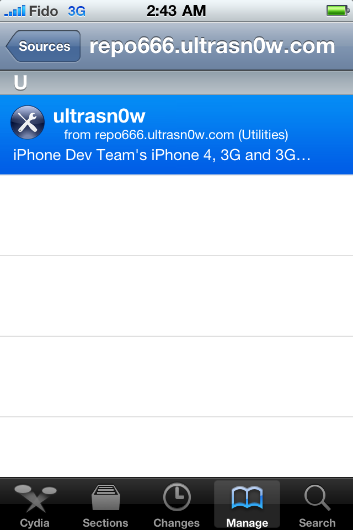353x530 pixels.
Task: Tap the U section header
Action: point(176,83)
